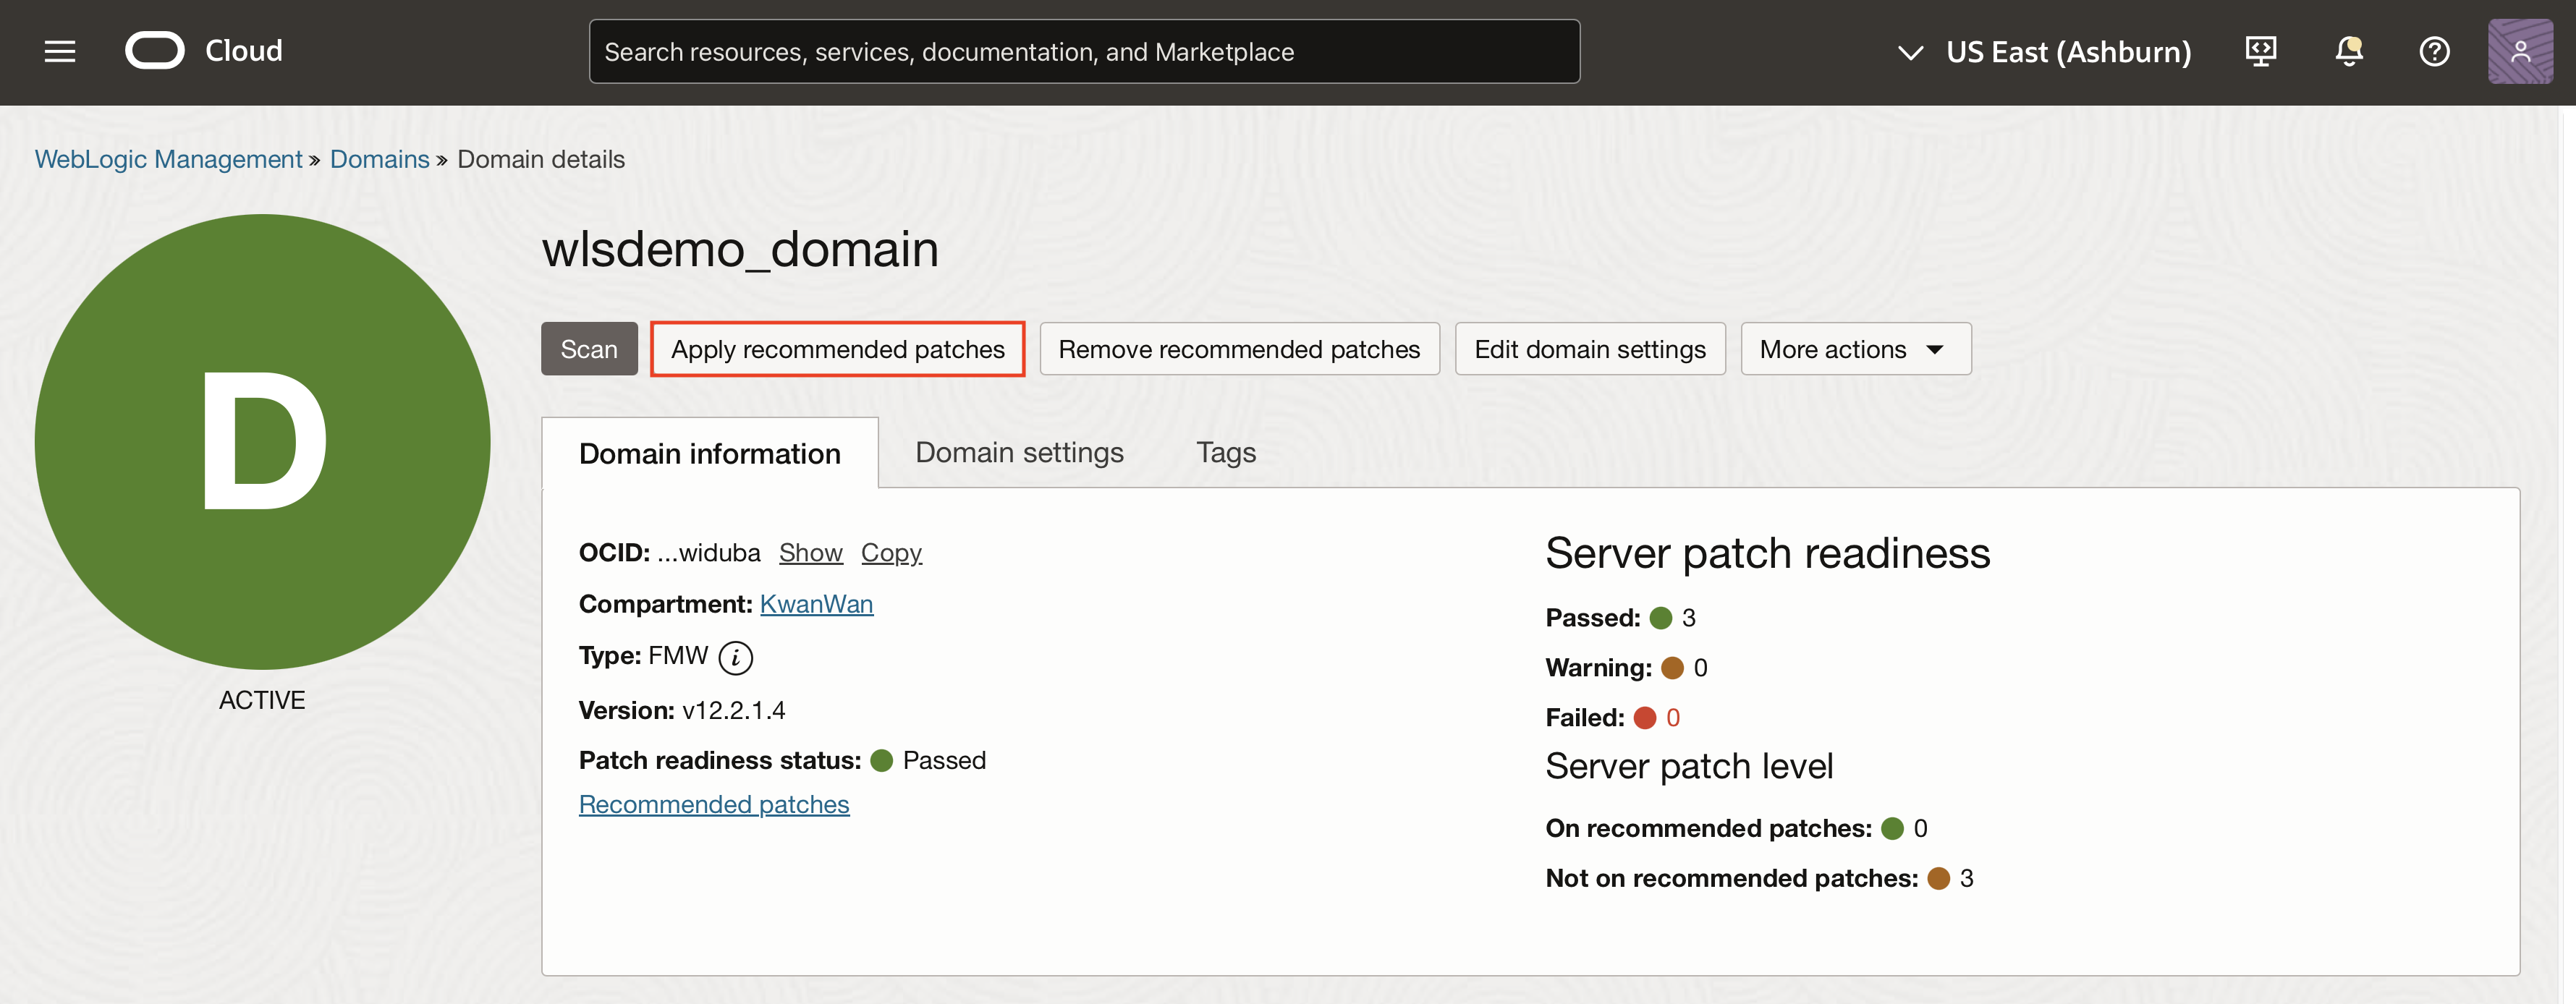The height and width of the screenshot is (1004, 2576).
Task: Copy the domain OCID
Action: (891, 553)
